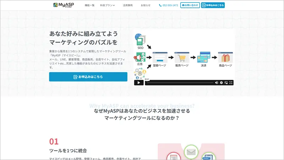Screen dimensions: 284x160
Task: Click the shopping cart 販売ページ icon
Action: [182, 57]
